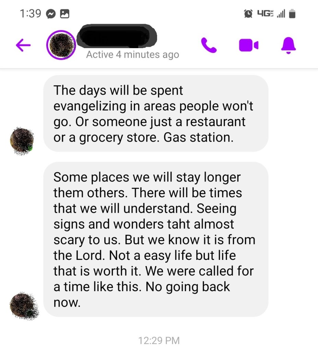
Task: Tap the purple back arrow
Action: pyautogui.click(x=23, y=45)
